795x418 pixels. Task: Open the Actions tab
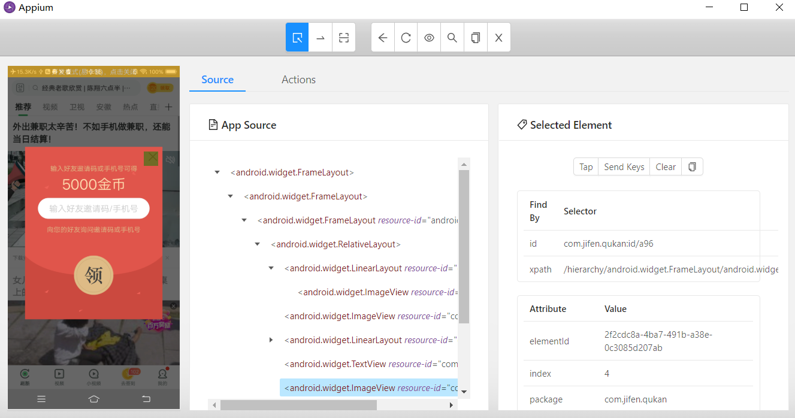[x=298, y=80]
